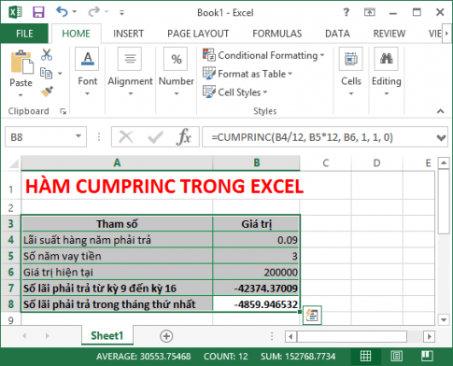Screen dimensions: 453x366
Task: Open the Excel Help question mark
Action: (346, 12)
